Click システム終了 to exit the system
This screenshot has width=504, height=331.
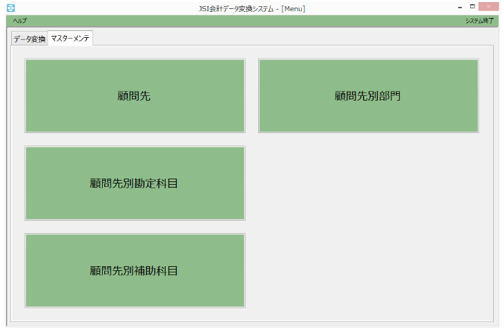click(479, 21)
